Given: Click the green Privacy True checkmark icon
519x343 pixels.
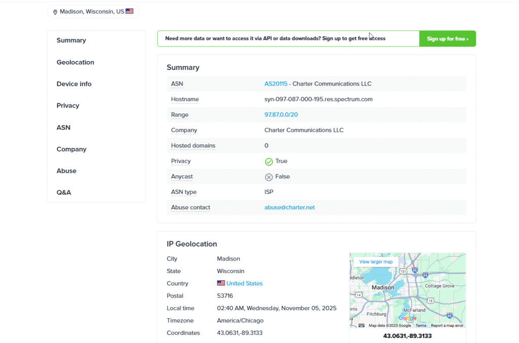Looking at the screenshot, I should tap(269, 162).
